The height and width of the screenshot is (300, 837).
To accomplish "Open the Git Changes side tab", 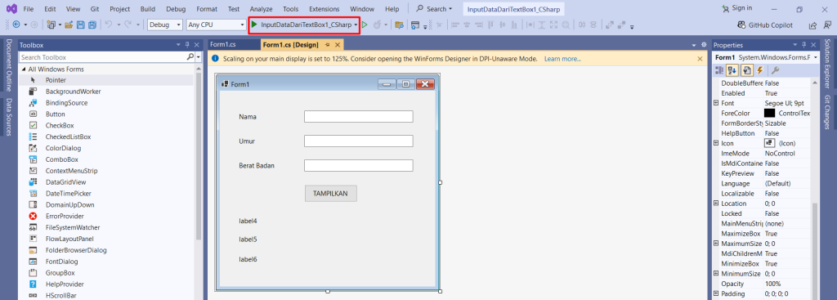I will [x=827, y=112].
